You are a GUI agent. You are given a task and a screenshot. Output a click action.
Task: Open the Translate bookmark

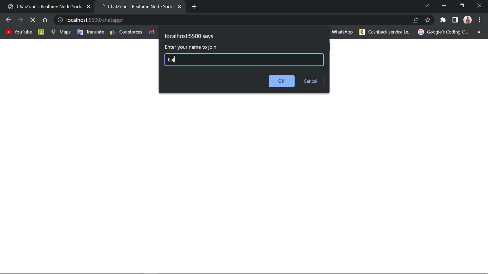[90, 32]
